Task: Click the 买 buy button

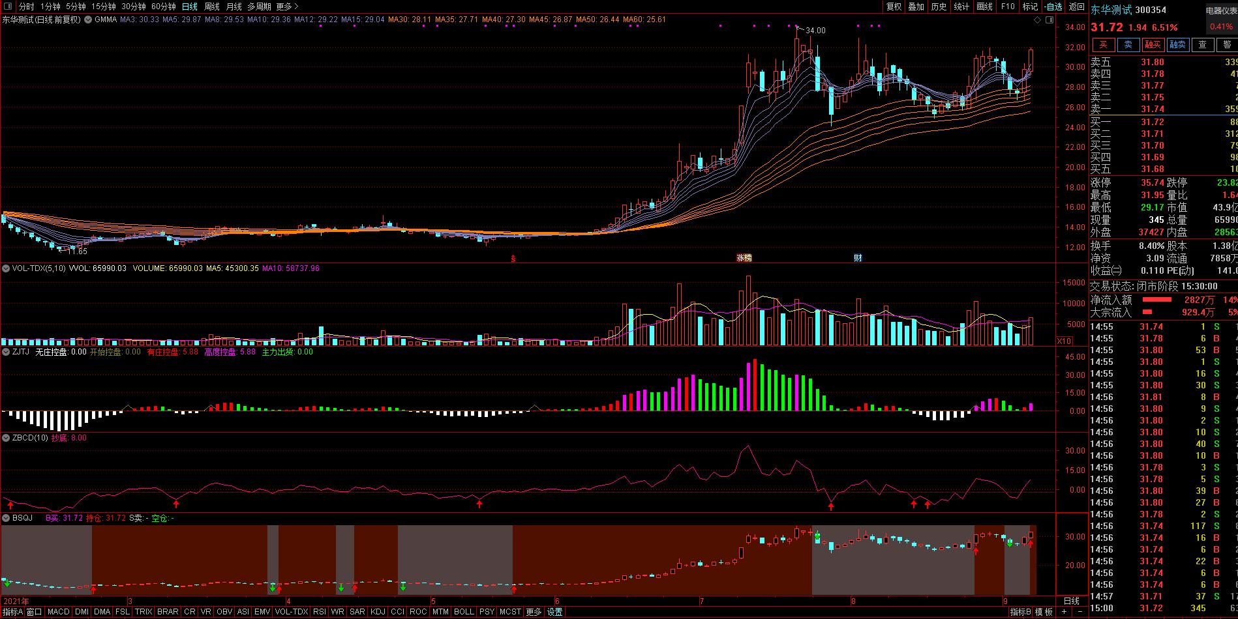Action: coord(1104,44)
